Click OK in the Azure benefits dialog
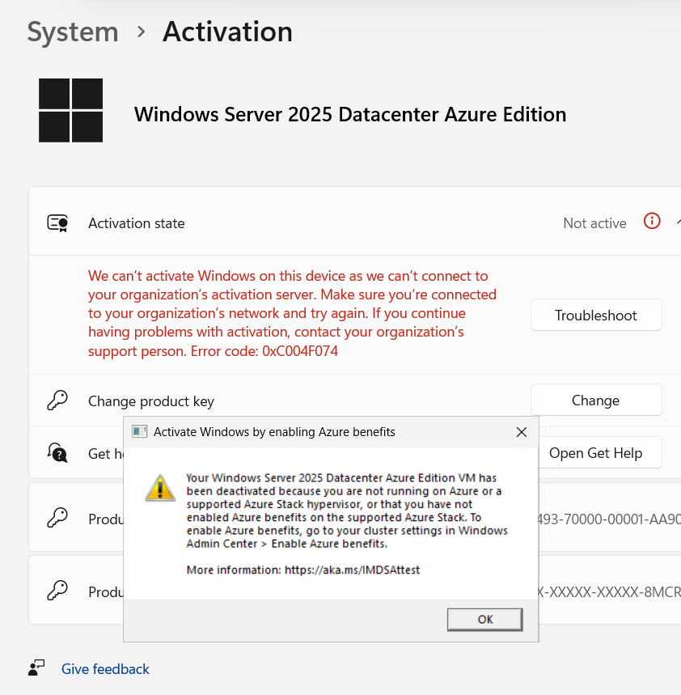The image size is (681, 695). (484, 619)
